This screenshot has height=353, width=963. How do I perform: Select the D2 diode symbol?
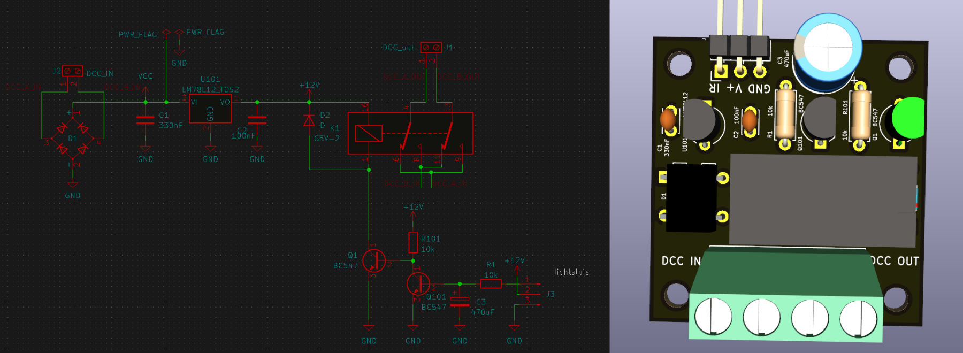click(309, 120)
